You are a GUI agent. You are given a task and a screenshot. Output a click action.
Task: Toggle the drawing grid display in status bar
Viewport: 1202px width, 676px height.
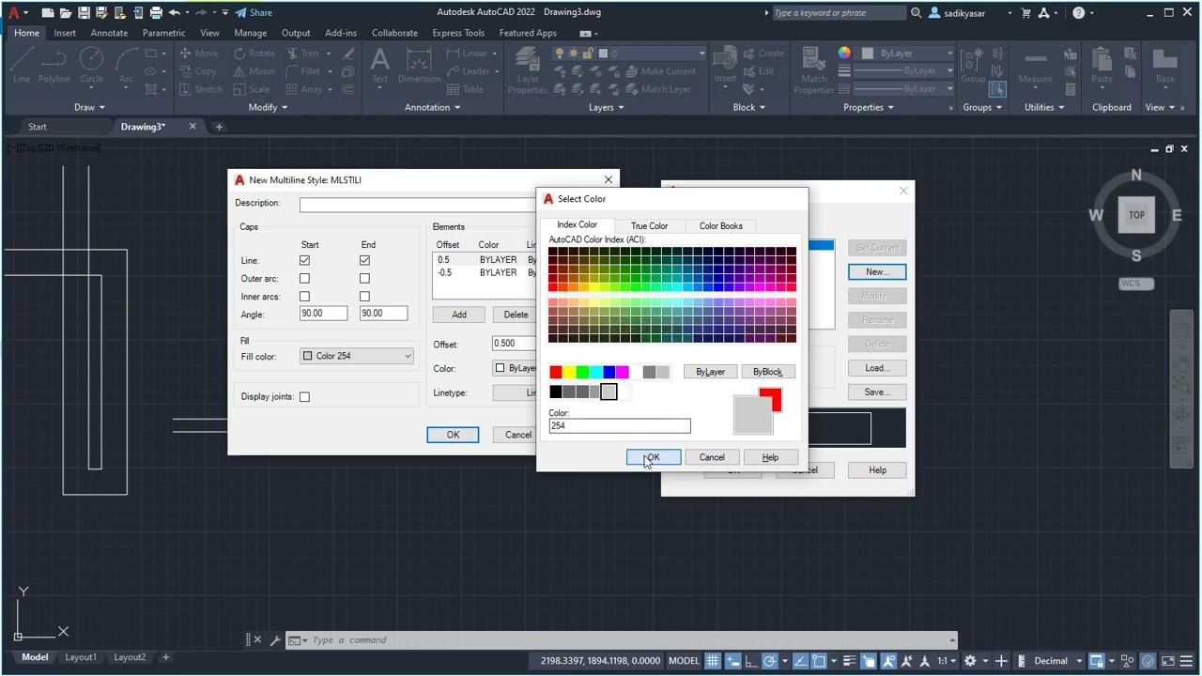713,661
